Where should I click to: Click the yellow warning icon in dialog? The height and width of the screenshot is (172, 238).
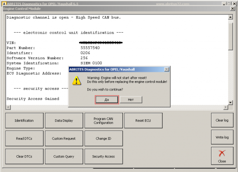coord(77,81)
